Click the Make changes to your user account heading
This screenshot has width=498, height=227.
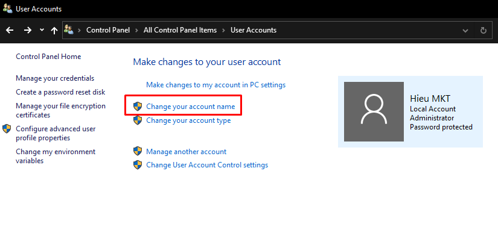click(207, 62)
